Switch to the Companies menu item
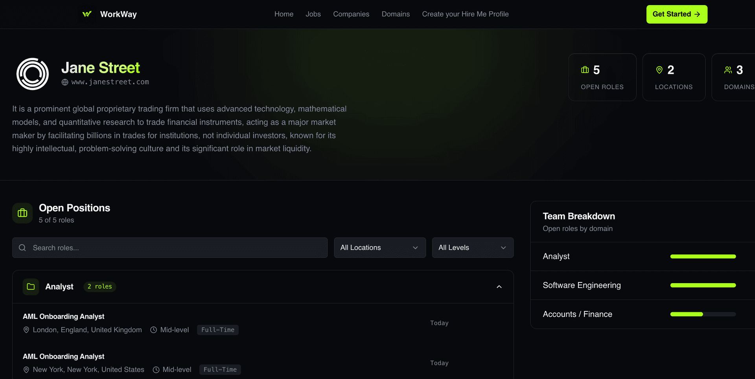 [351, 14]
